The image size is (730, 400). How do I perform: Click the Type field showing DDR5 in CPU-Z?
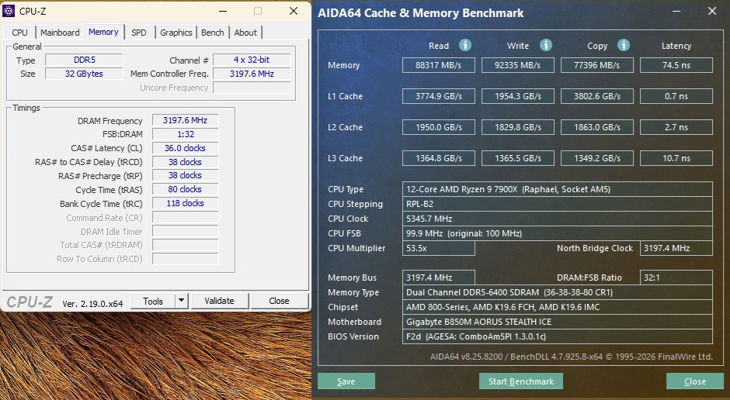coord(85,60)
